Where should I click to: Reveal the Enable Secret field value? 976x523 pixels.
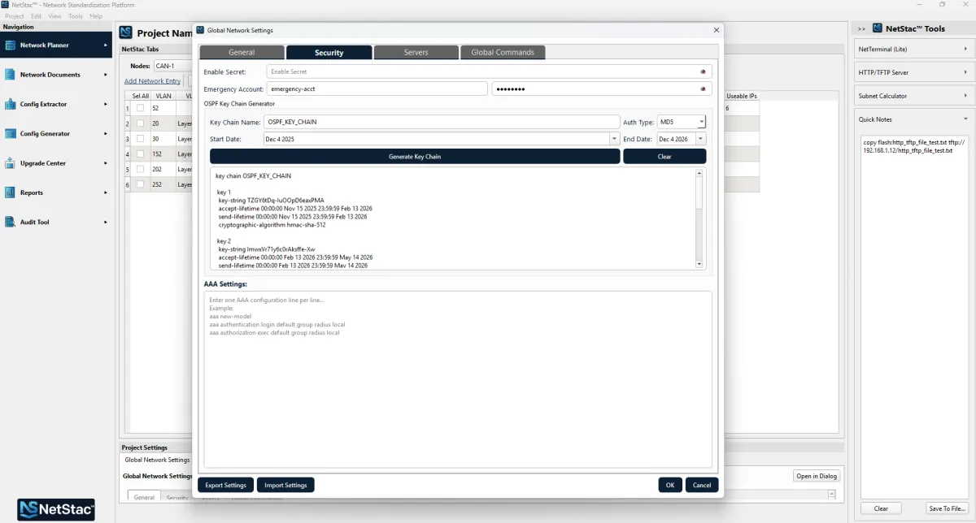(x=703, y=71)
